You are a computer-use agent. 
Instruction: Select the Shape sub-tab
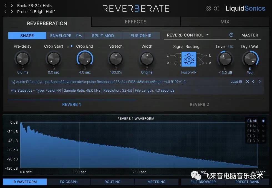(27, 36)
